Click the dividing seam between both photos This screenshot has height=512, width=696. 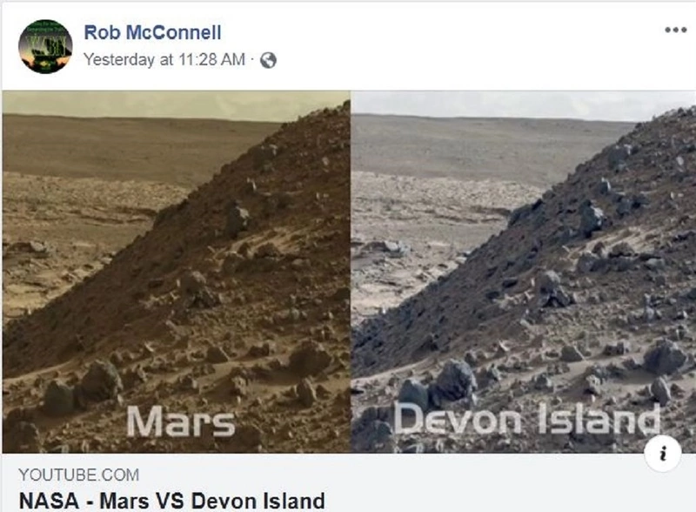pos(351,272)
